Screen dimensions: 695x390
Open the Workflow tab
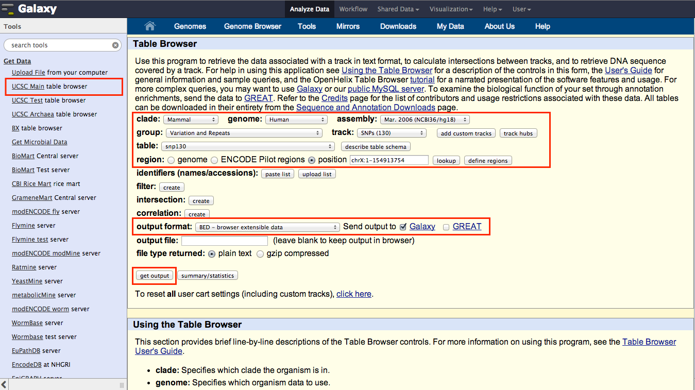click(353, 9)
